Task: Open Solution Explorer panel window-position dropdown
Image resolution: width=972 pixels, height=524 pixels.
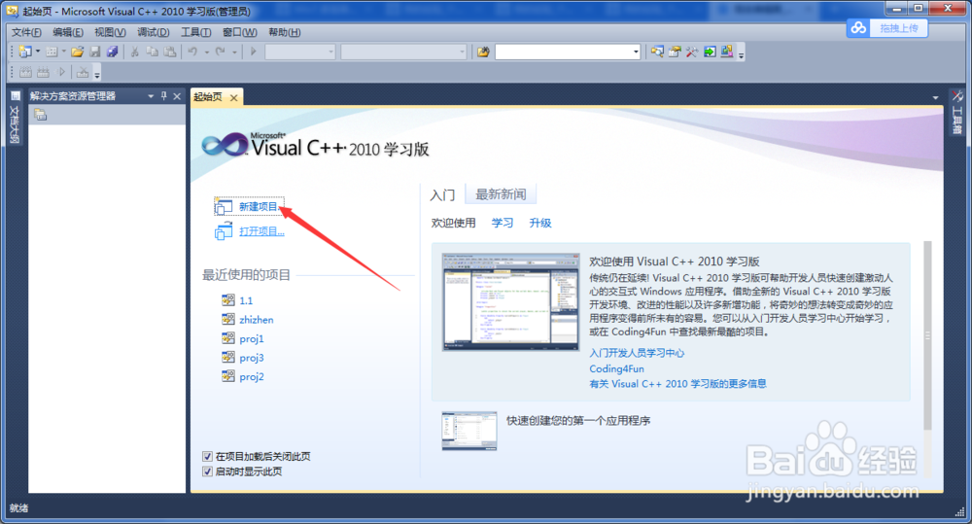Action: [151, 96]
